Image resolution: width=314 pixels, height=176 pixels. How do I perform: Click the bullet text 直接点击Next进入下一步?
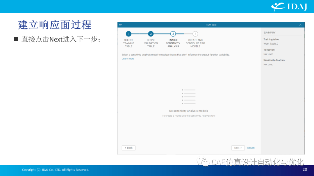(61, 39)
